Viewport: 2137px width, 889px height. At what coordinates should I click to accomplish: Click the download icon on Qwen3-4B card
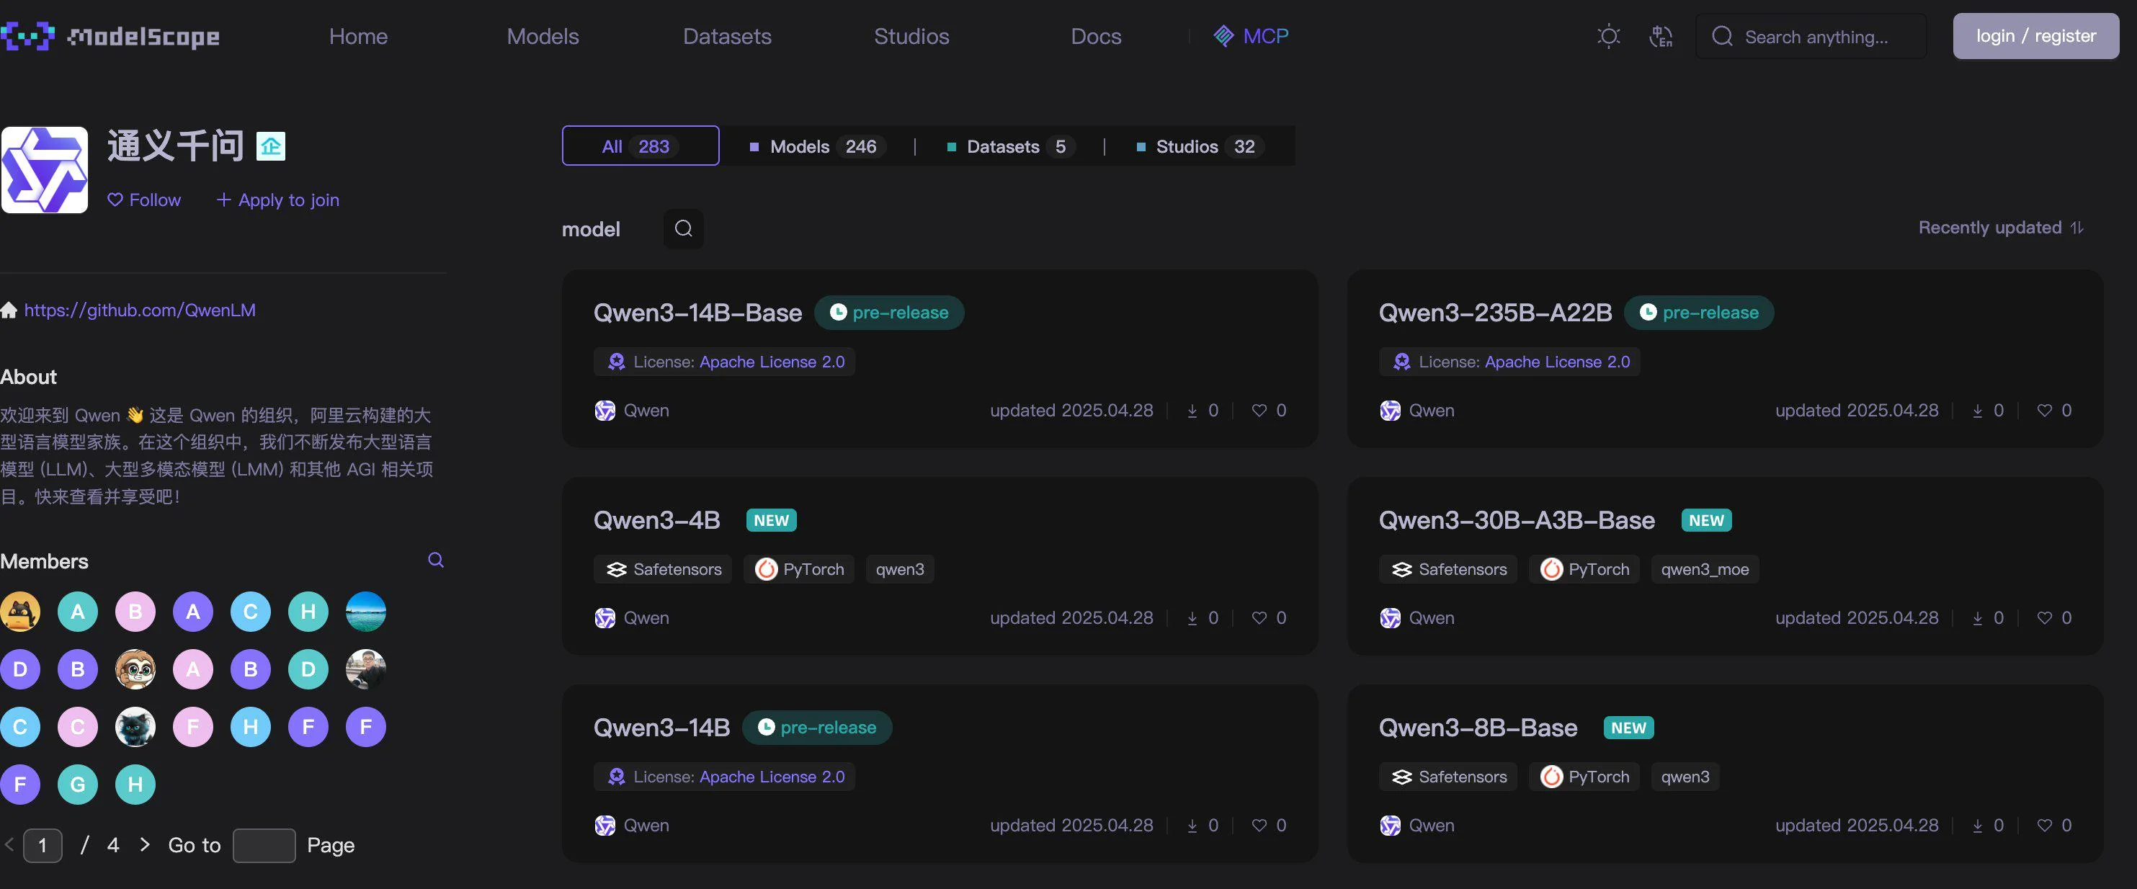[1192, 618]
